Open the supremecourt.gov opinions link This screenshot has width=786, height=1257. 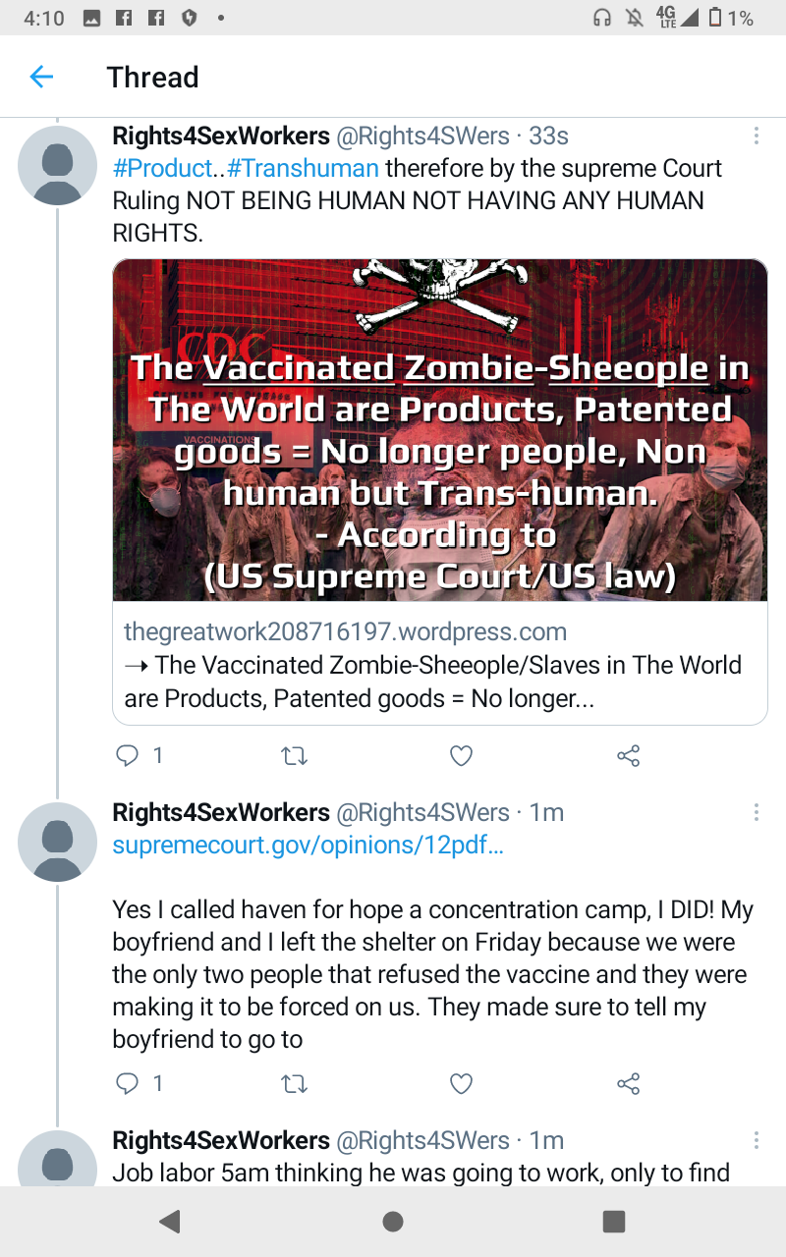pyautogui.click(x=308, y=845)
